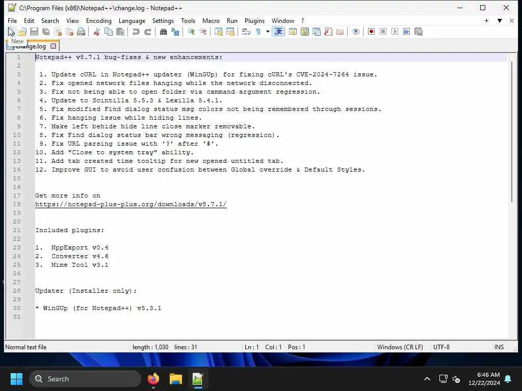Create a new document with the New icon
This screenshot has height=391, width=522.
[x=11, y=32]
